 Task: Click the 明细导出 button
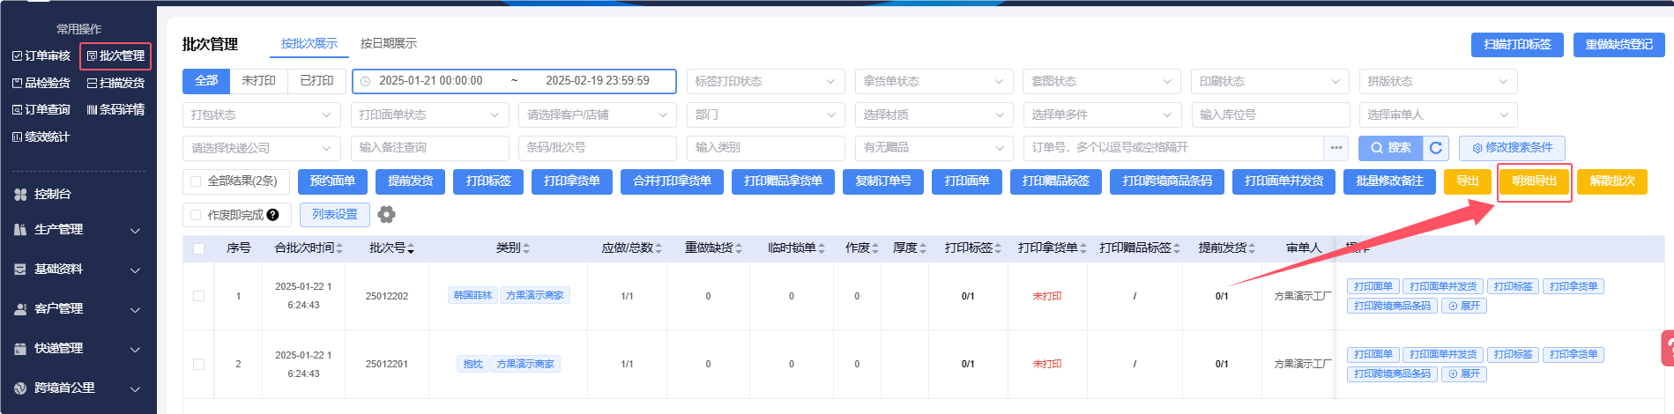pyautogui.click(x=1534, y=181)
